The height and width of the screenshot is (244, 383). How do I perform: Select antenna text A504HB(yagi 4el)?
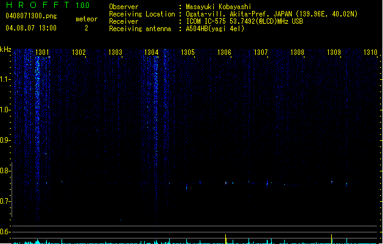pyautogui.click(x=215, y=29)
